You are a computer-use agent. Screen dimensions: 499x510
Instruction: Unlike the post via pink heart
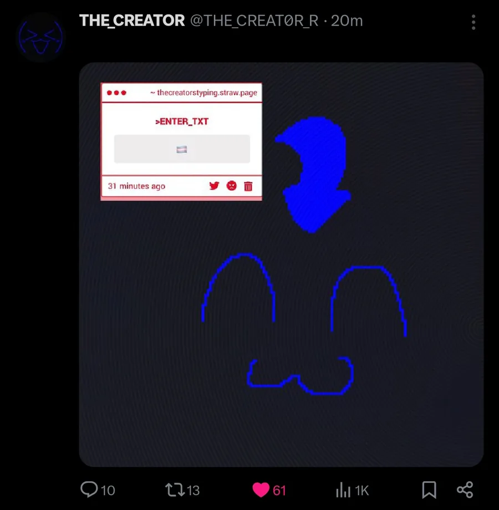pos(261,490)
